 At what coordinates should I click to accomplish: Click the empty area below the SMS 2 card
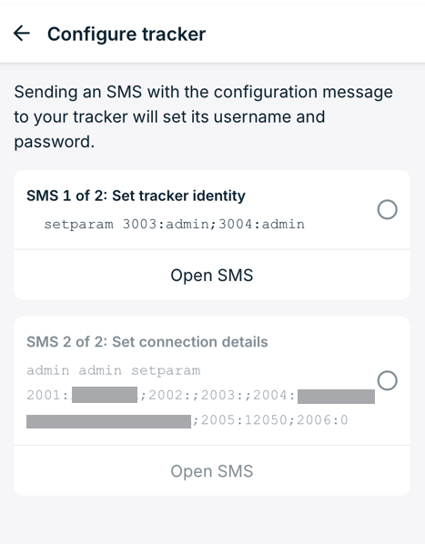(212, 519)
